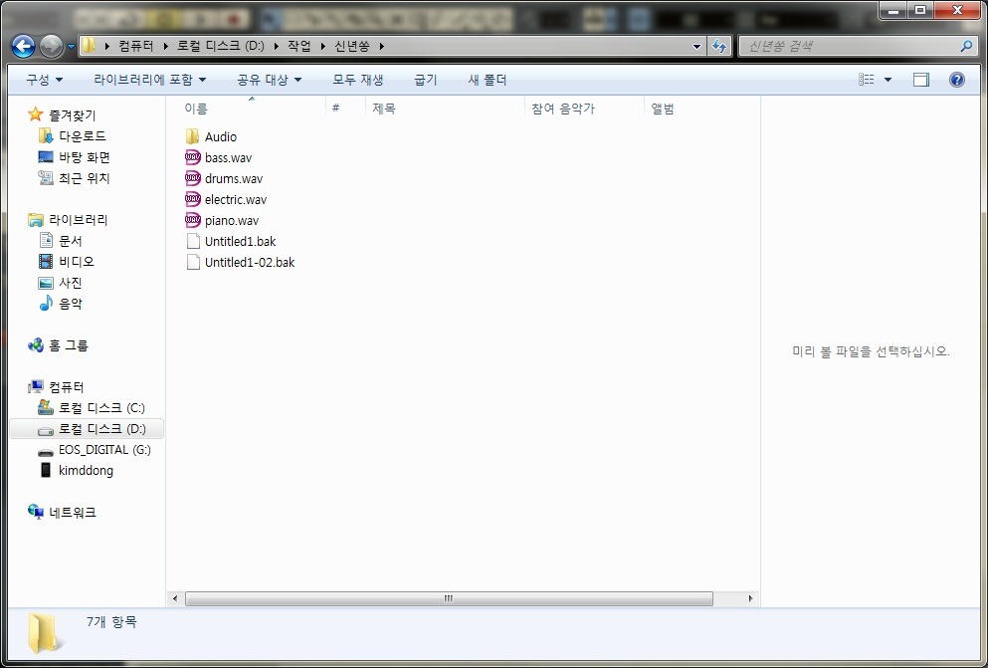This screenshot has width=988, height=668.
Task: Click the magnifier search icon
Action: coord(966,46)
